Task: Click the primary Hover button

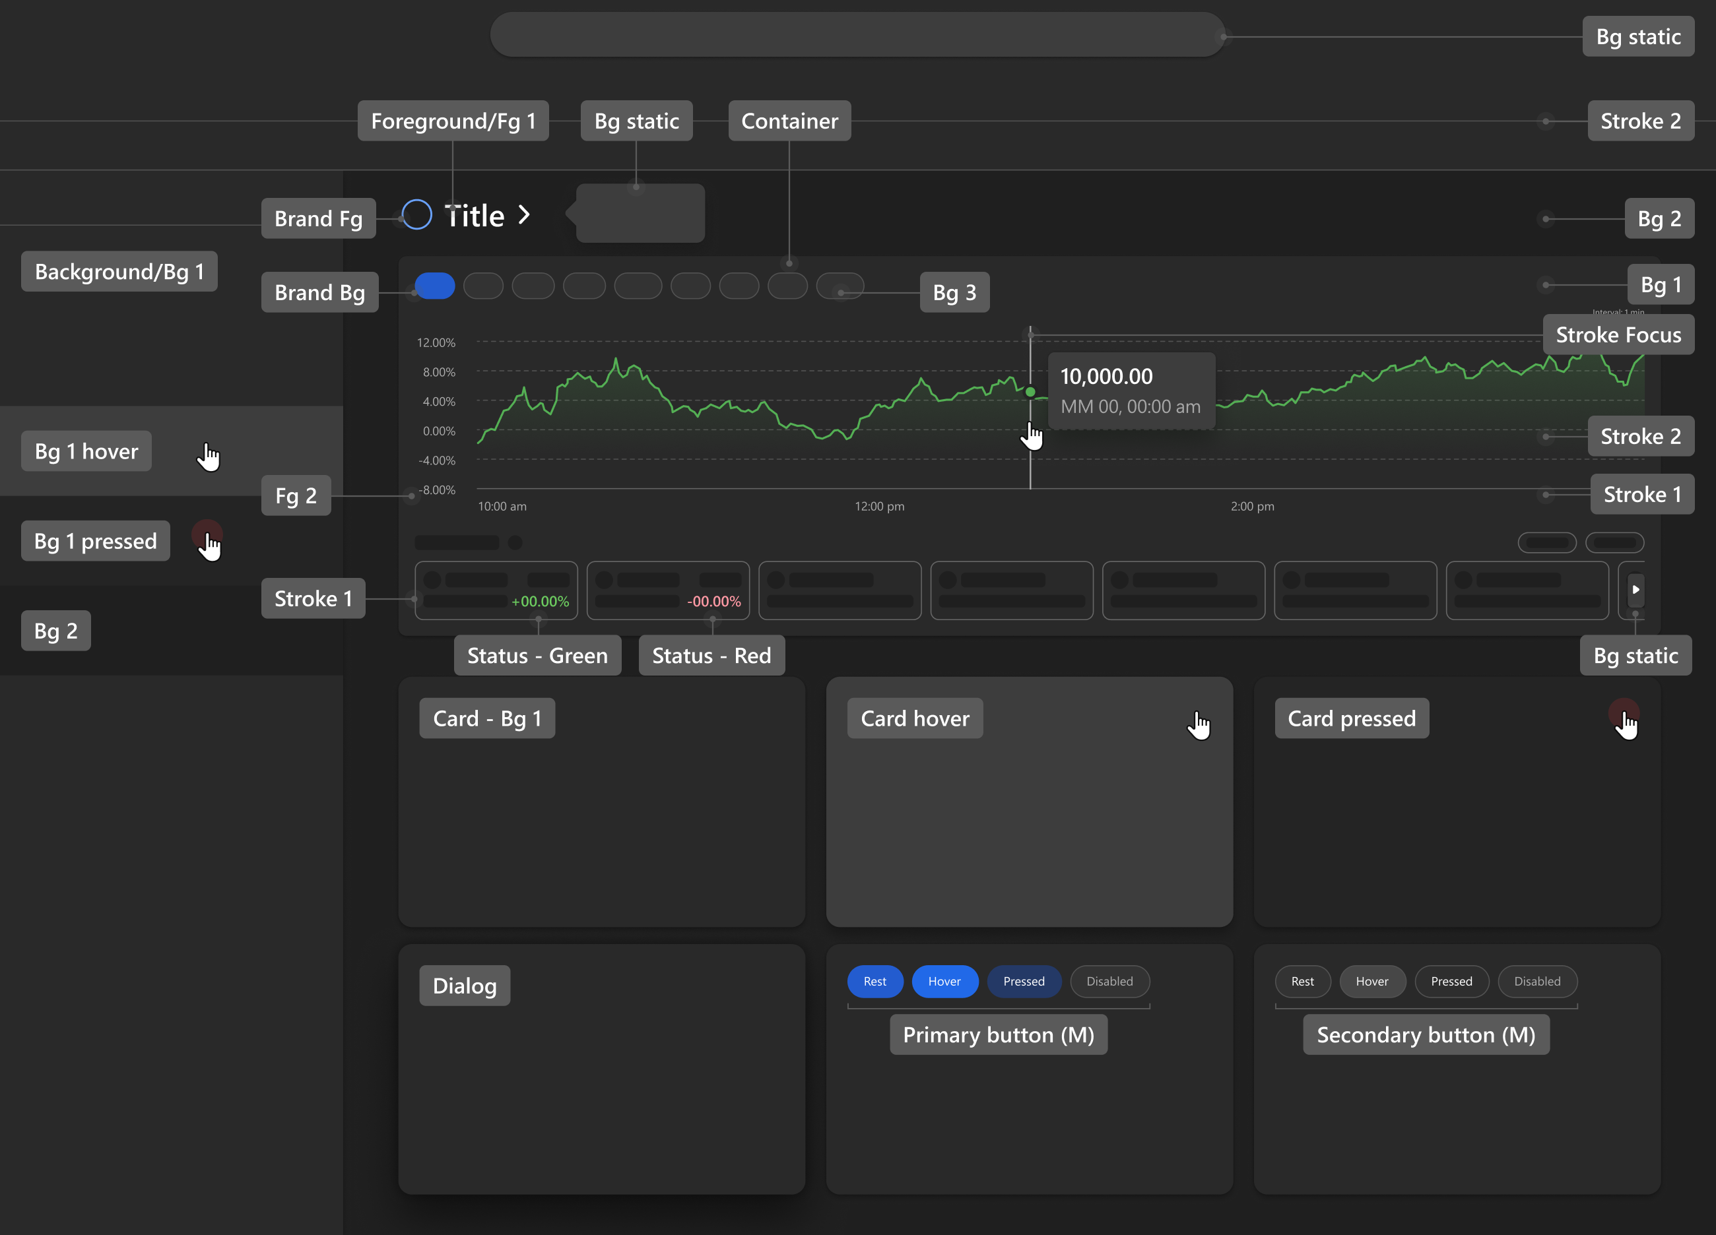Action: coord(944,981)
